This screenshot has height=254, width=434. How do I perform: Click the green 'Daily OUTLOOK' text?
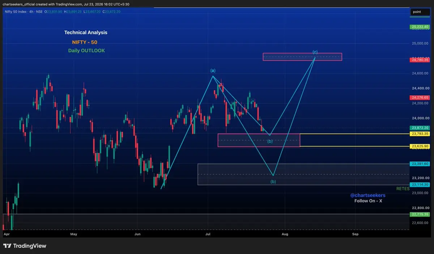point(86,51)
